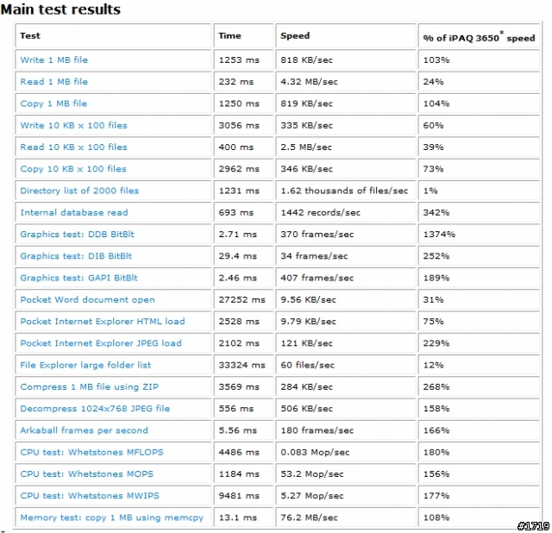
Task: Open CPU test: Whetstones MFLOPS
Action: (x=92, y=453)
